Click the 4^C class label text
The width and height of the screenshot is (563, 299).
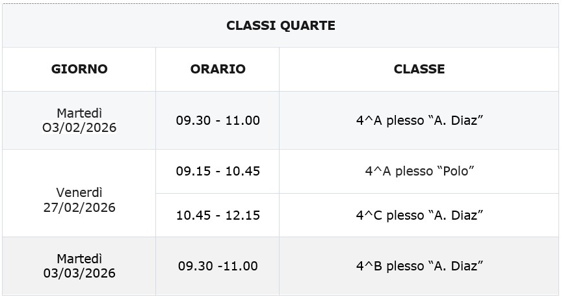pyautogui.click(x=369, y=215)
